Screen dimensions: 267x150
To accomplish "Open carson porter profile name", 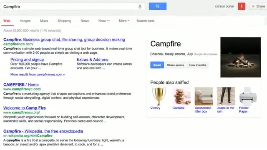I will click(224, 7).
